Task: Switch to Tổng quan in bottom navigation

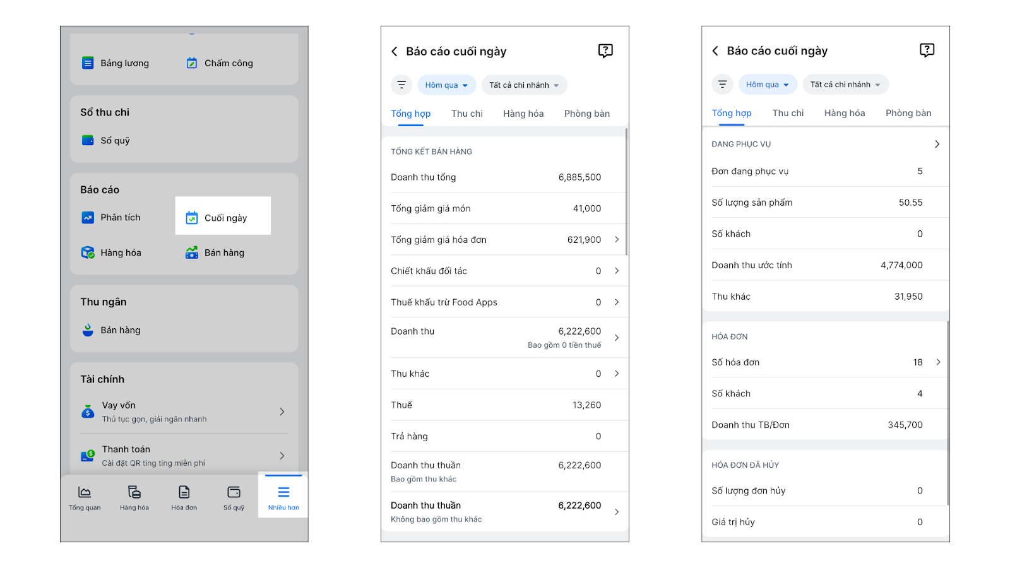Action: pyautogui.click(x=85, y=496)
